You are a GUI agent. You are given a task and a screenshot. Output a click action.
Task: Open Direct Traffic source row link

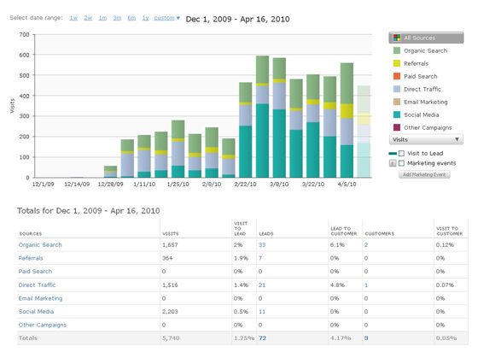point(37,285)
